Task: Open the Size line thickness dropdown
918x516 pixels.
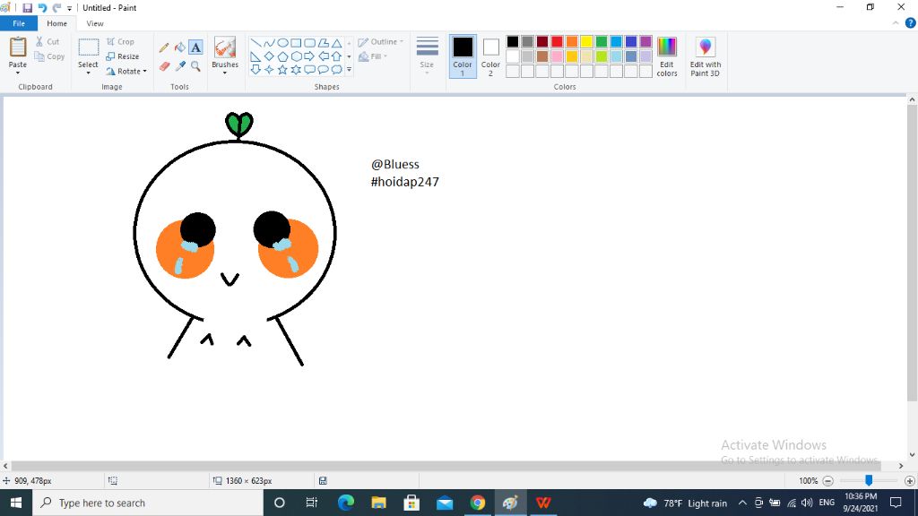Action: coord(427,56)
